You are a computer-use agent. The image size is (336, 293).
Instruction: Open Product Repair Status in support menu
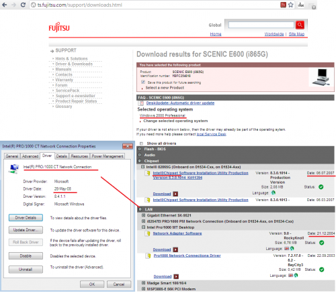pyautogui.click(x=76, y=101)
